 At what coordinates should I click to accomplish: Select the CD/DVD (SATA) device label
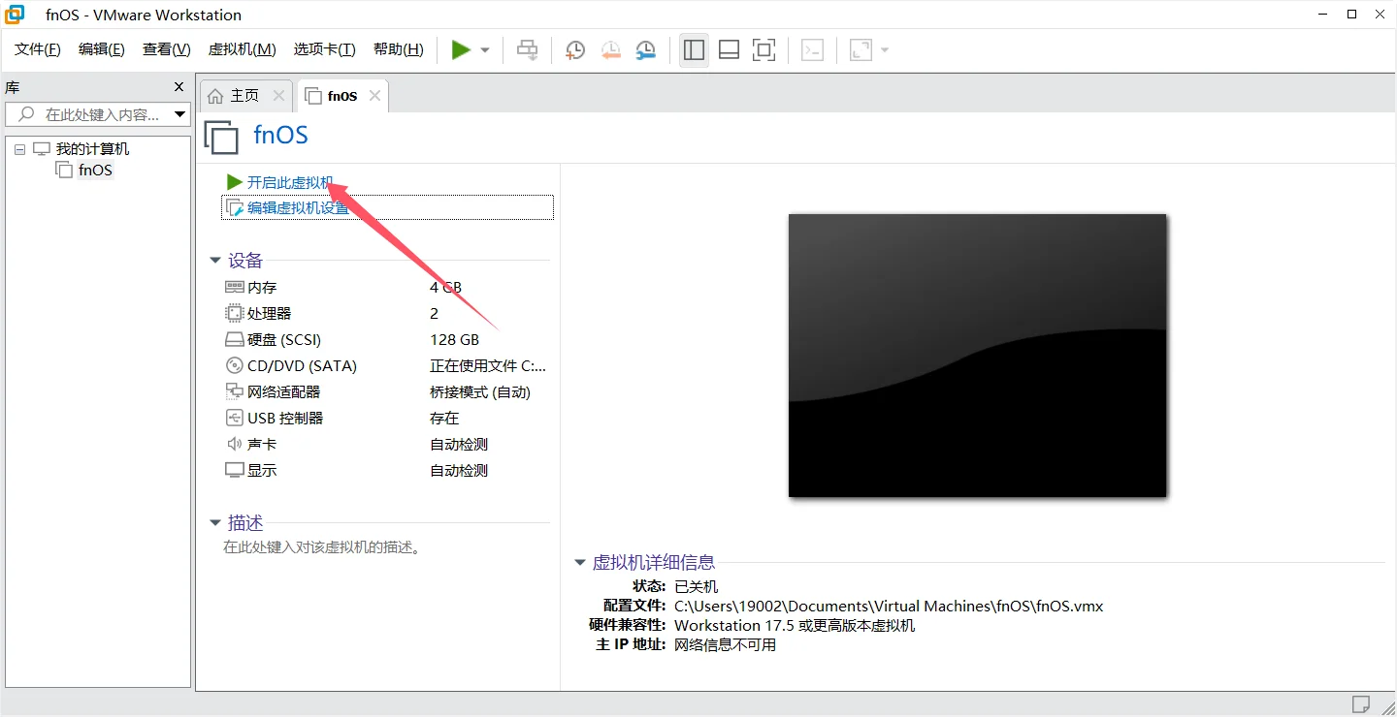[x=302, y=366]
